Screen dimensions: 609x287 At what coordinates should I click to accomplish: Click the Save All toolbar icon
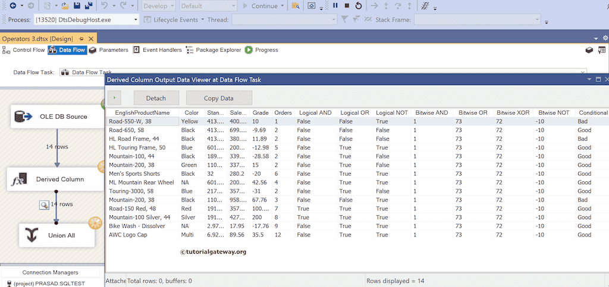coord(88,6)
